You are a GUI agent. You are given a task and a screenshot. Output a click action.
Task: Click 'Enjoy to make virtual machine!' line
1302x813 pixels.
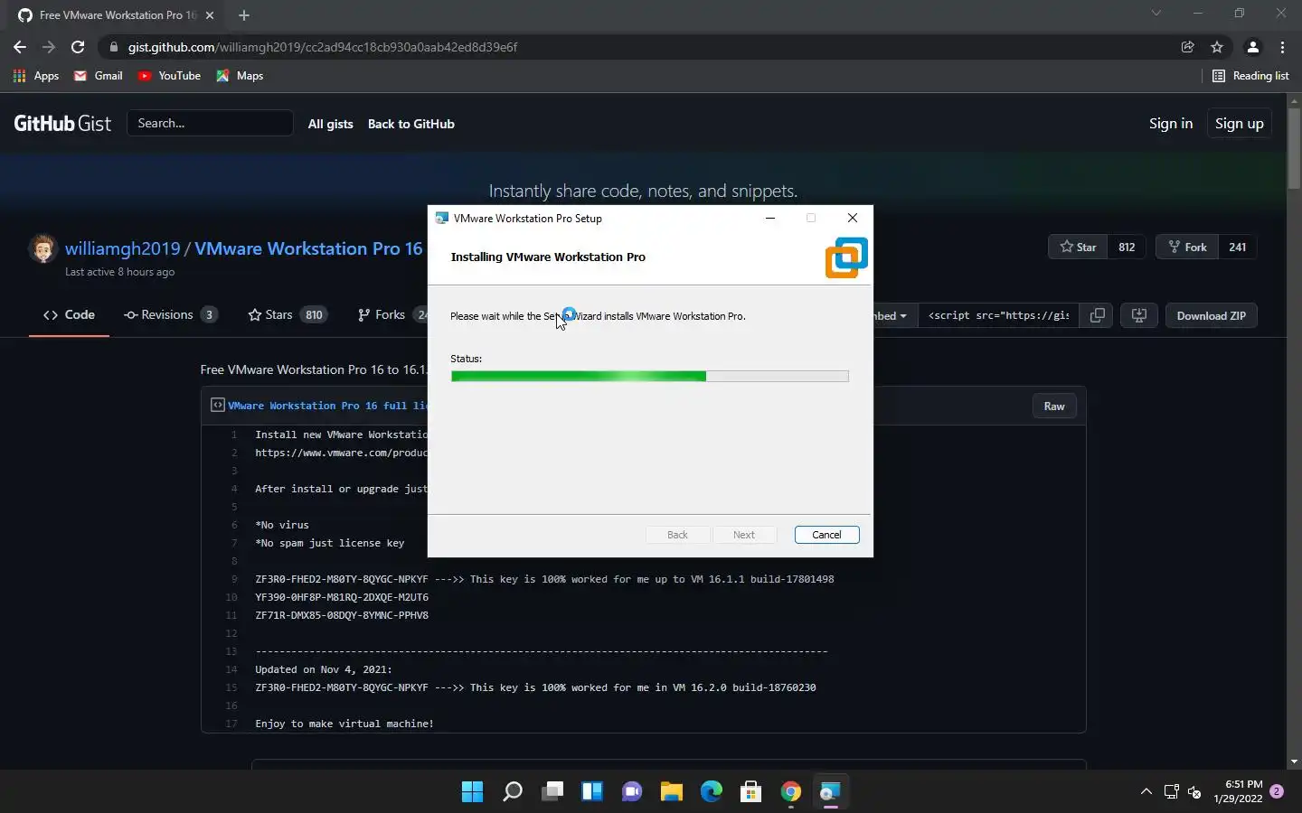[x=344, y=724]
